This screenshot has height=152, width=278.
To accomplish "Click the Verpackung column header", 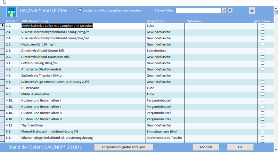I will tap(155, 21).
